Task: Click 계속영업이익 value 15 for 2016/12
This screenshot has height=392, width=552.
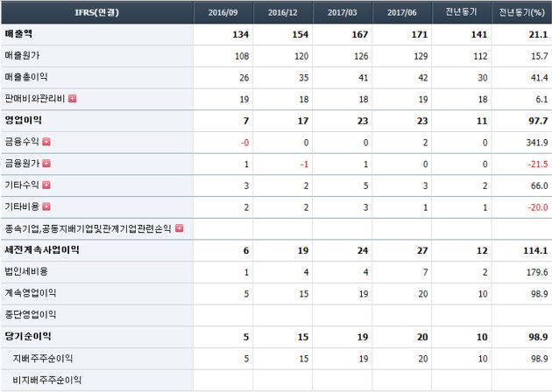Action: pos(304,294)
